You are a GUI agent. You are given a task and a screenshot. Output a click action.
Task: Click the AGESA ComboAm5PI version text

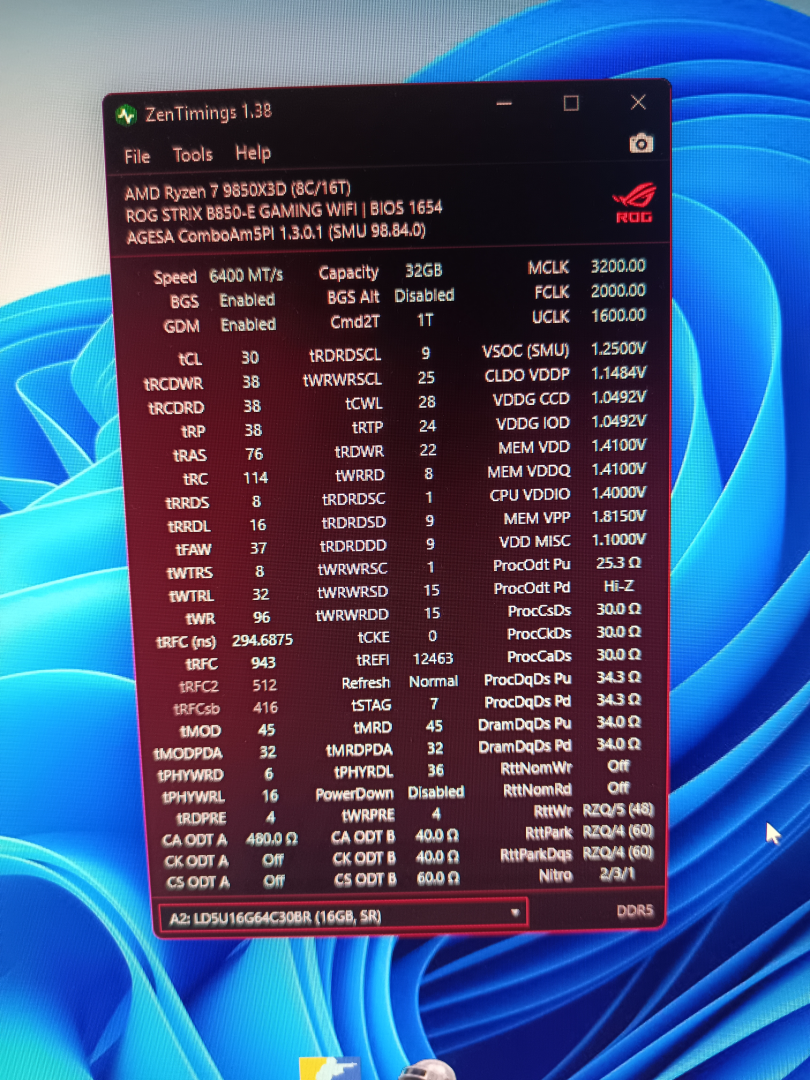point(276,233)
